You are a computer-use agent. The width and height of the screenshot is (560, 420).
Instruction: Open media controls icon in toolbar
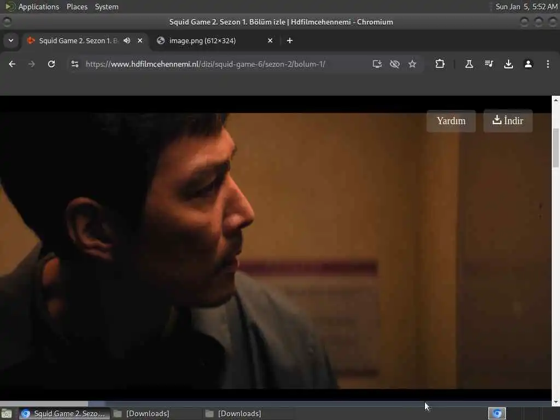[488, 64]
